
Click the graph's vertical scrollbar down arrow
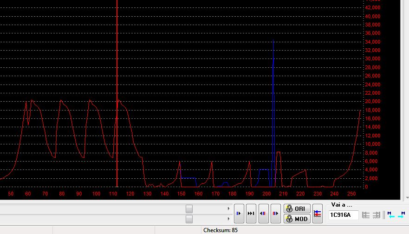pos(407,198)
